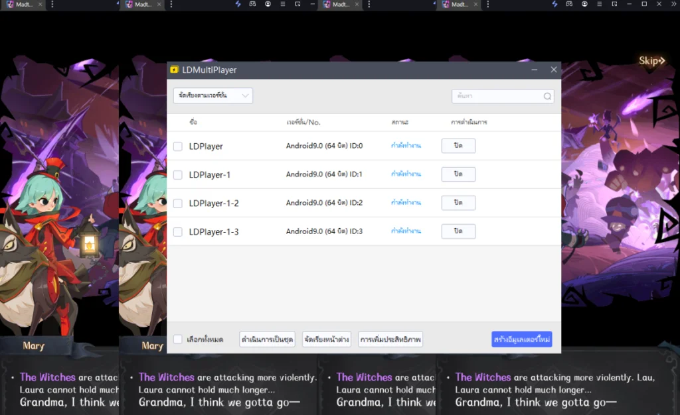The height and width of the screenshot is (415, 680).
Task: Open the account icon in second emulator window
Action: pos(268,4)
